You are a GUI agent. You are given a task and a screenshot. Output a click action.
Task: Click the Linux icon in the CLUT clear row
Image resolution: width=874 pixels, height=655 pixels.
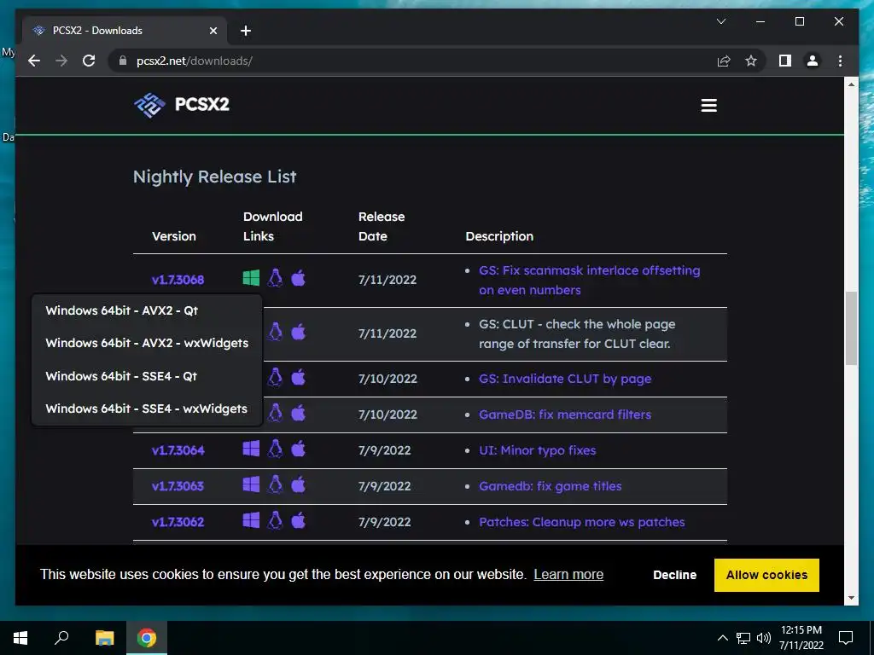(x=275, y=332)
